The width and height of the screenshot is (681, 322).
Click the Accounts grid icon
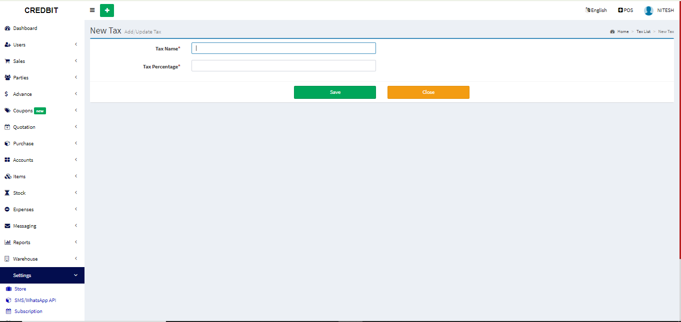[x=7, y=160]
